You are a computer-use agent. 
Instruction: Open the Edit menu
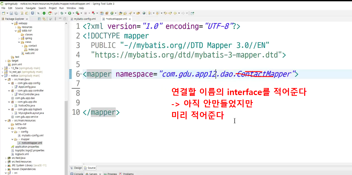point(10,8)
